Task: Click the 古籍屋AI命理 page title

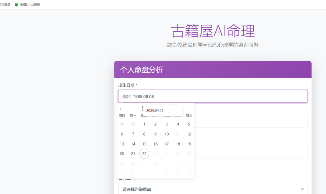Action: [213, 31]
